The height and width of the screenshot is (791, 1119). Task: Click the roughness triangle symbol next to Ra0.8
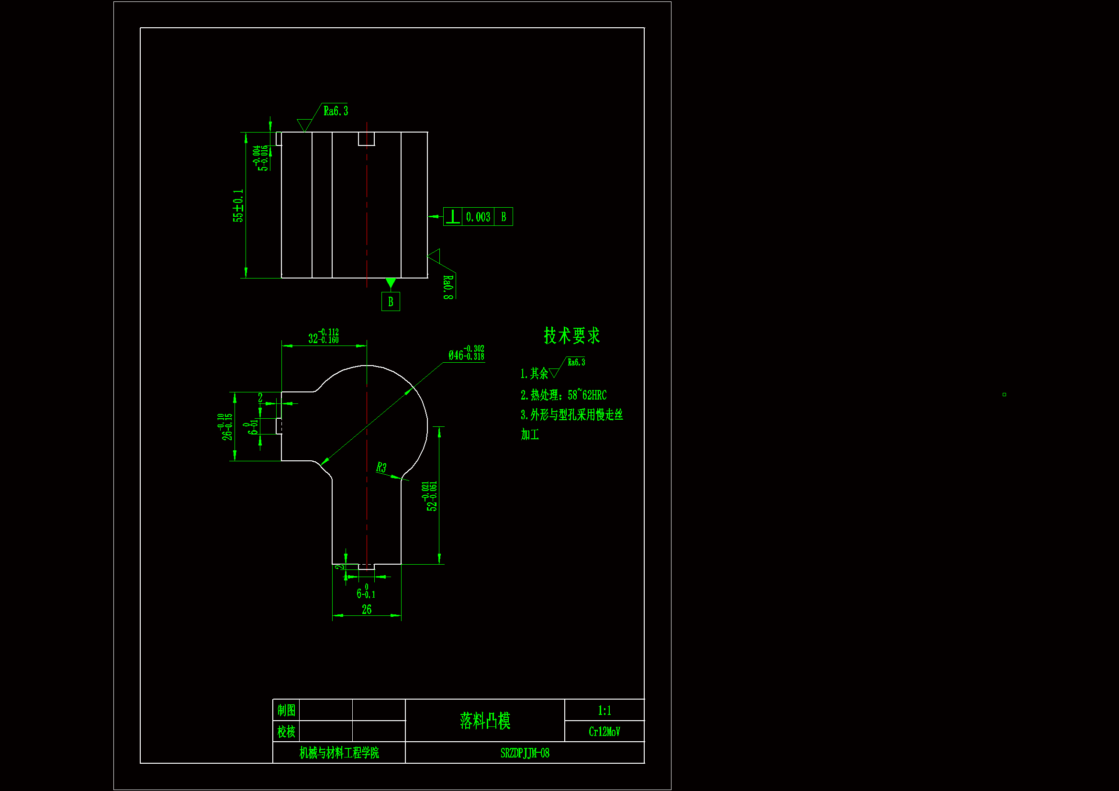pyautogui.click(x=435, y=256)
